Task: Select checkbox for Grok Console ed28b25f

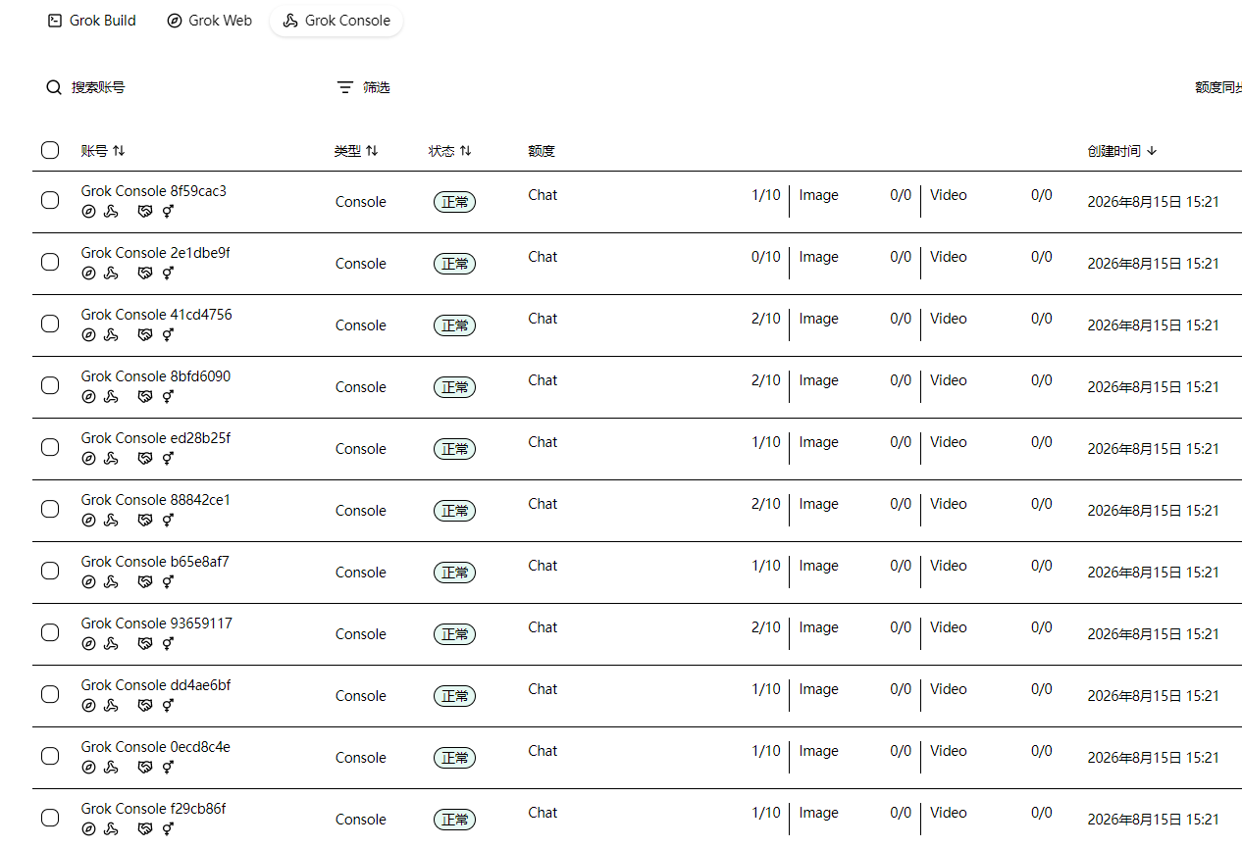Action: (50, 447)
